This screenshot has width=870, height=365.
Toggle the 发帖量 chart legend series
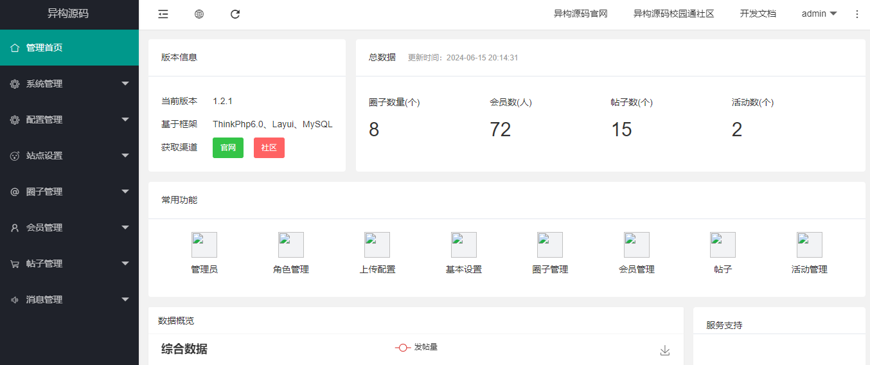pos(416,347)
